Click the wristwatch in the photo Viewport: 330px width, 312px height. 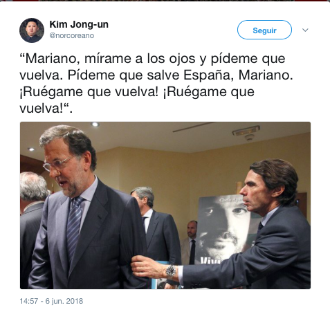171,271
